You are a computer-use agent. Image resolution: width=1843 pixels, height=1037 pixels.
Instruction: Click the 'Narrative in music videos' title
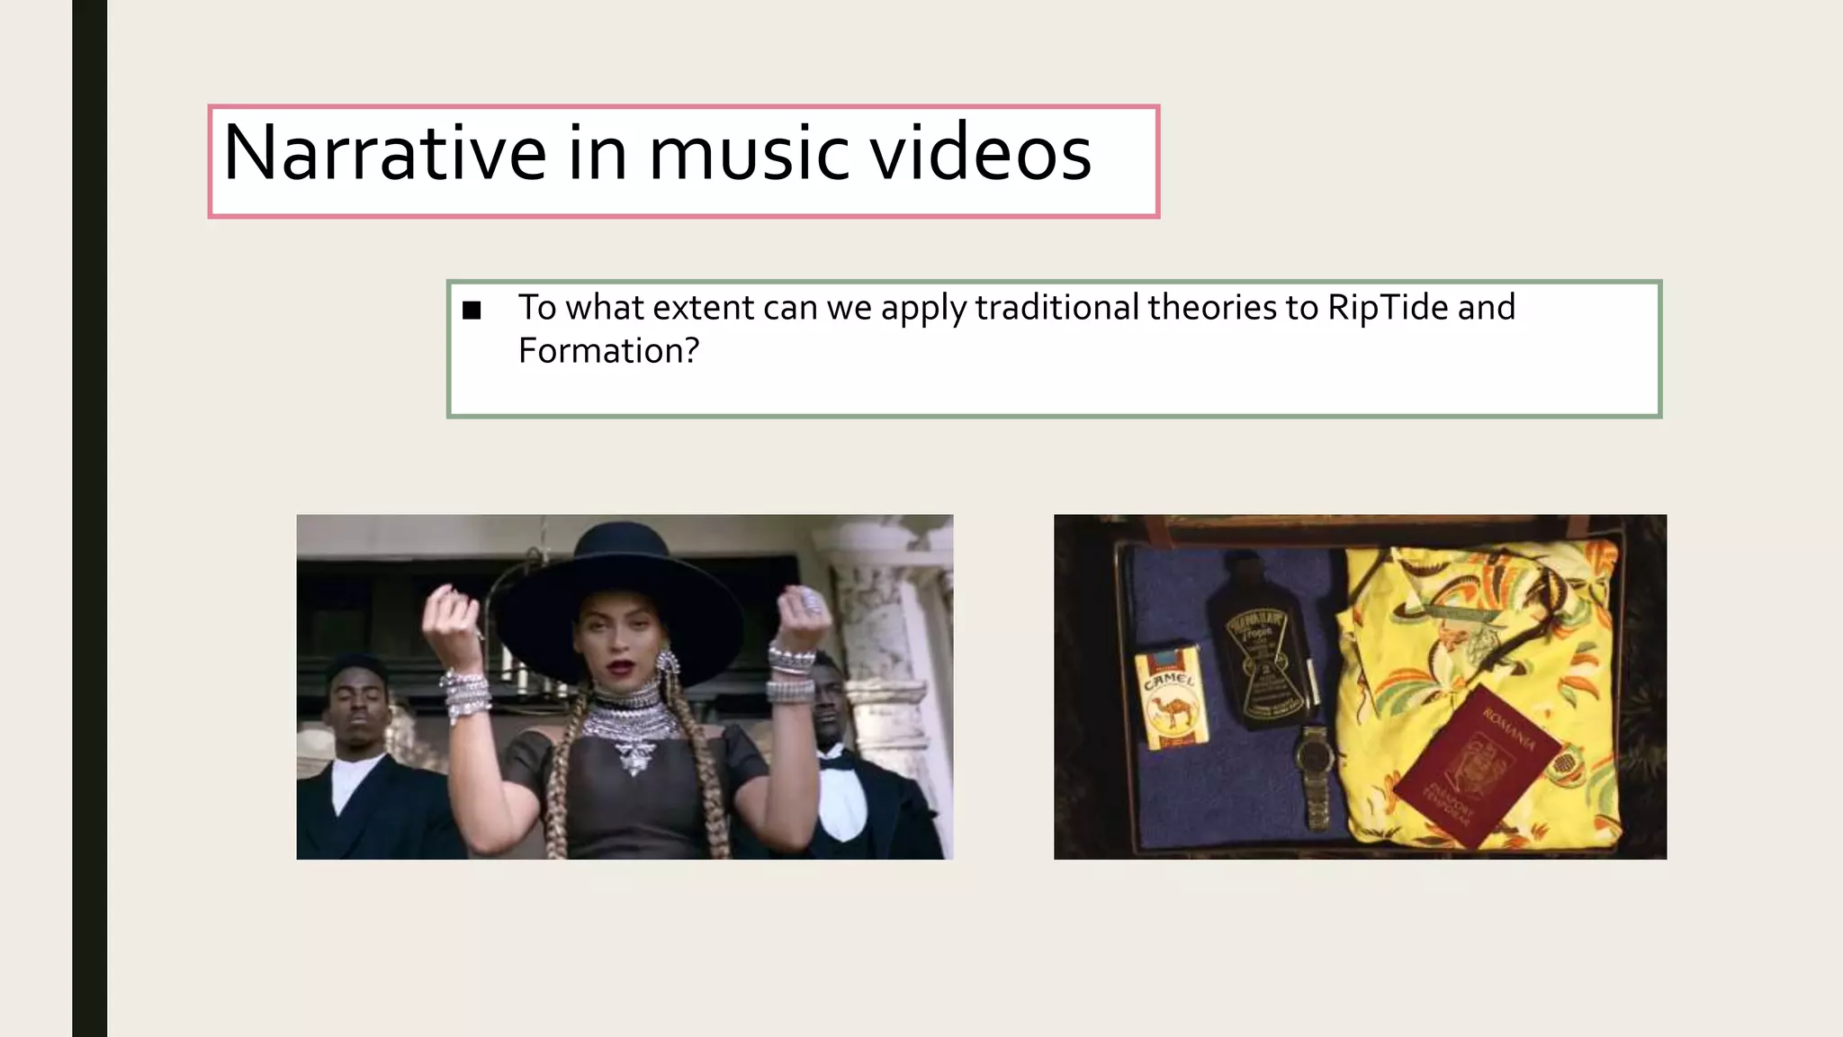click(657, 153)
